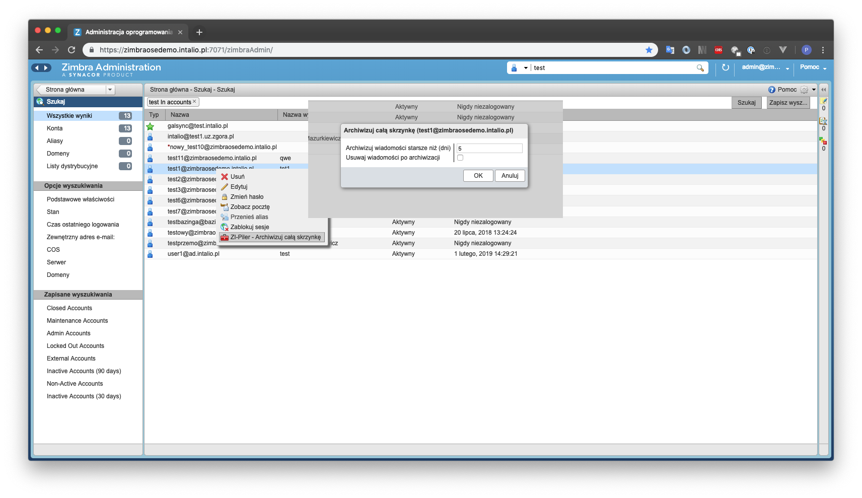
Task: Expand the search type dropdown arrow
Action: [526, 68]
